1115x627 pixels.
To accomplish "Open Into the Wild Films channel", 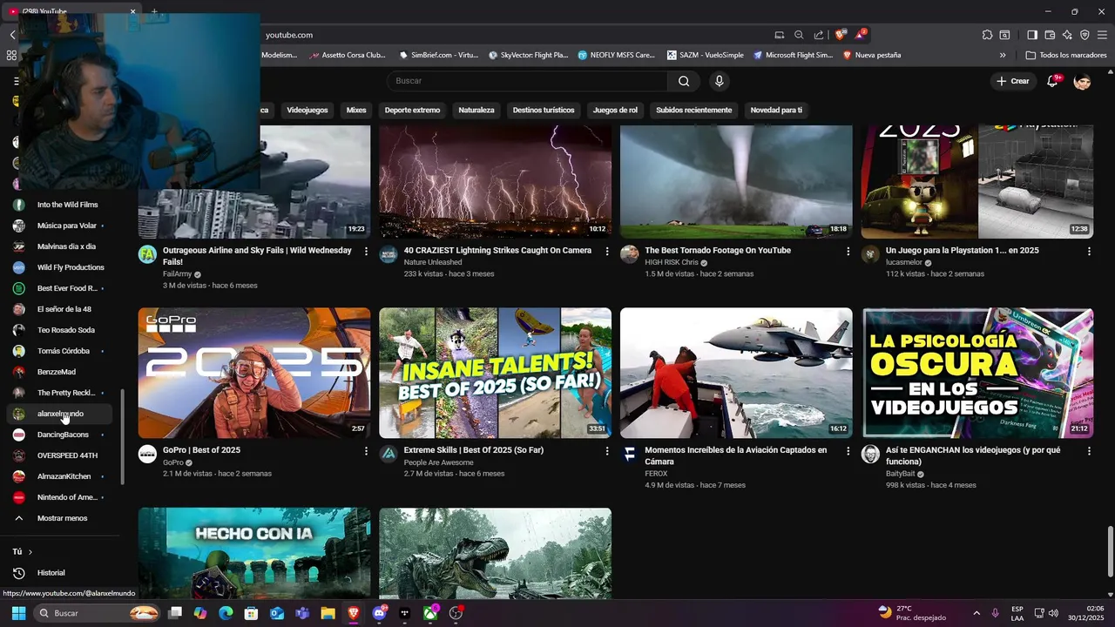I will pyautogui.click(x=61, y=205).
